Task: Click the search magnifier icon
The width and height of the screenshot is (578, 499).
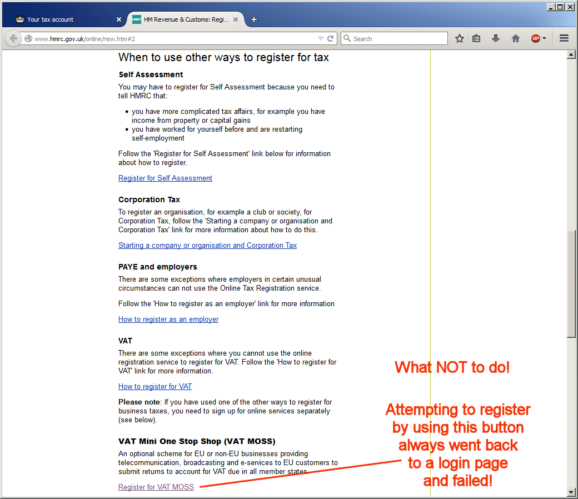Action: (347, 38)
